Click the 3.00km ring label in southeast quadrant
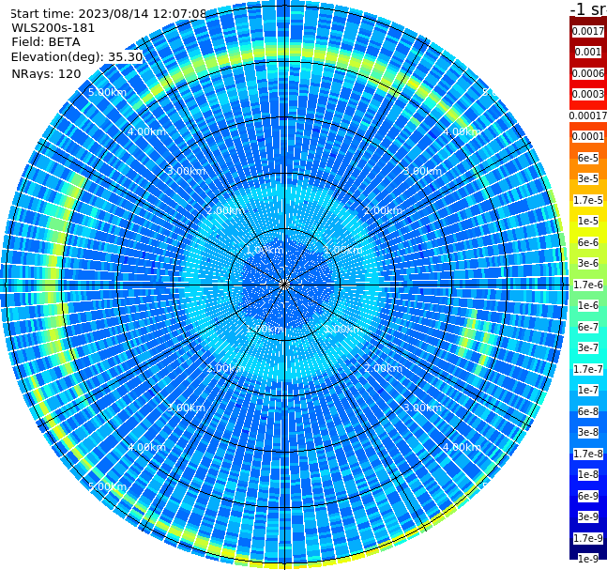607x570 pixels. point(422,408)
